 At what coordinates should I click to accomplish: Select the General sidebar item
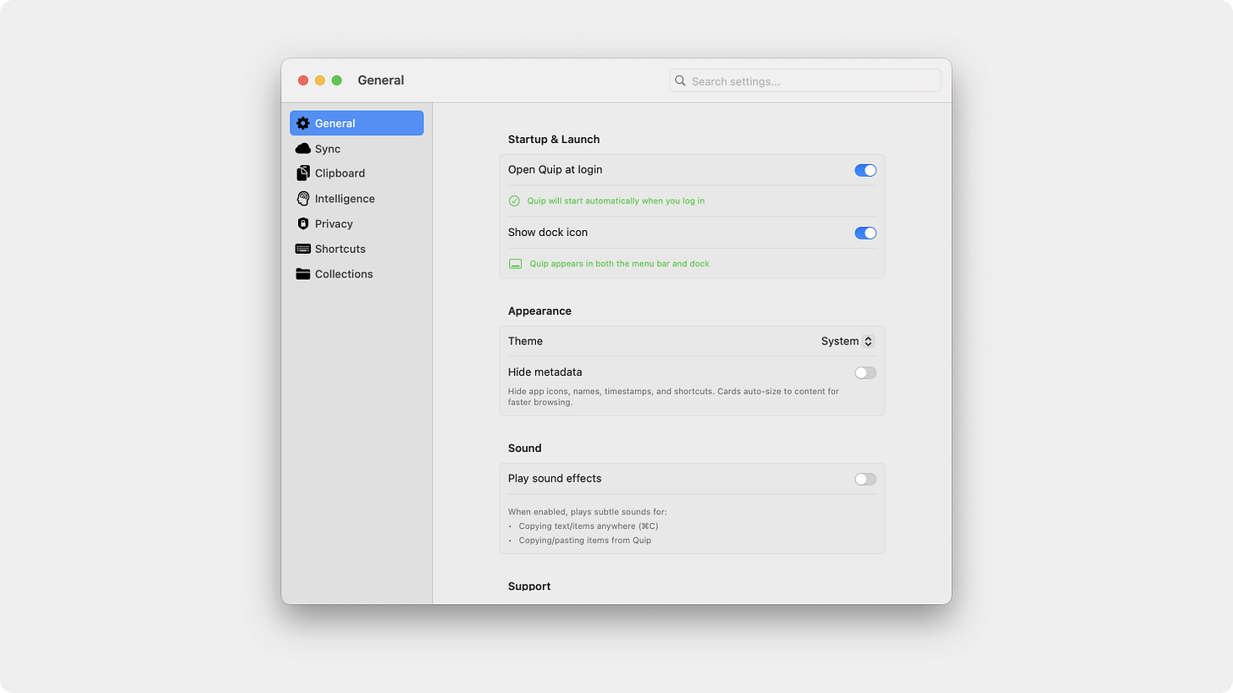coord(357,124)
